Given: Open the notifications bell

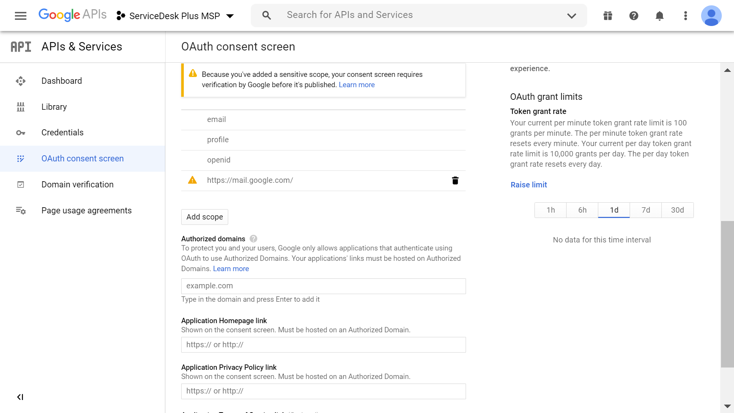Looking at the screenshot, I should [x=659, y=16].
